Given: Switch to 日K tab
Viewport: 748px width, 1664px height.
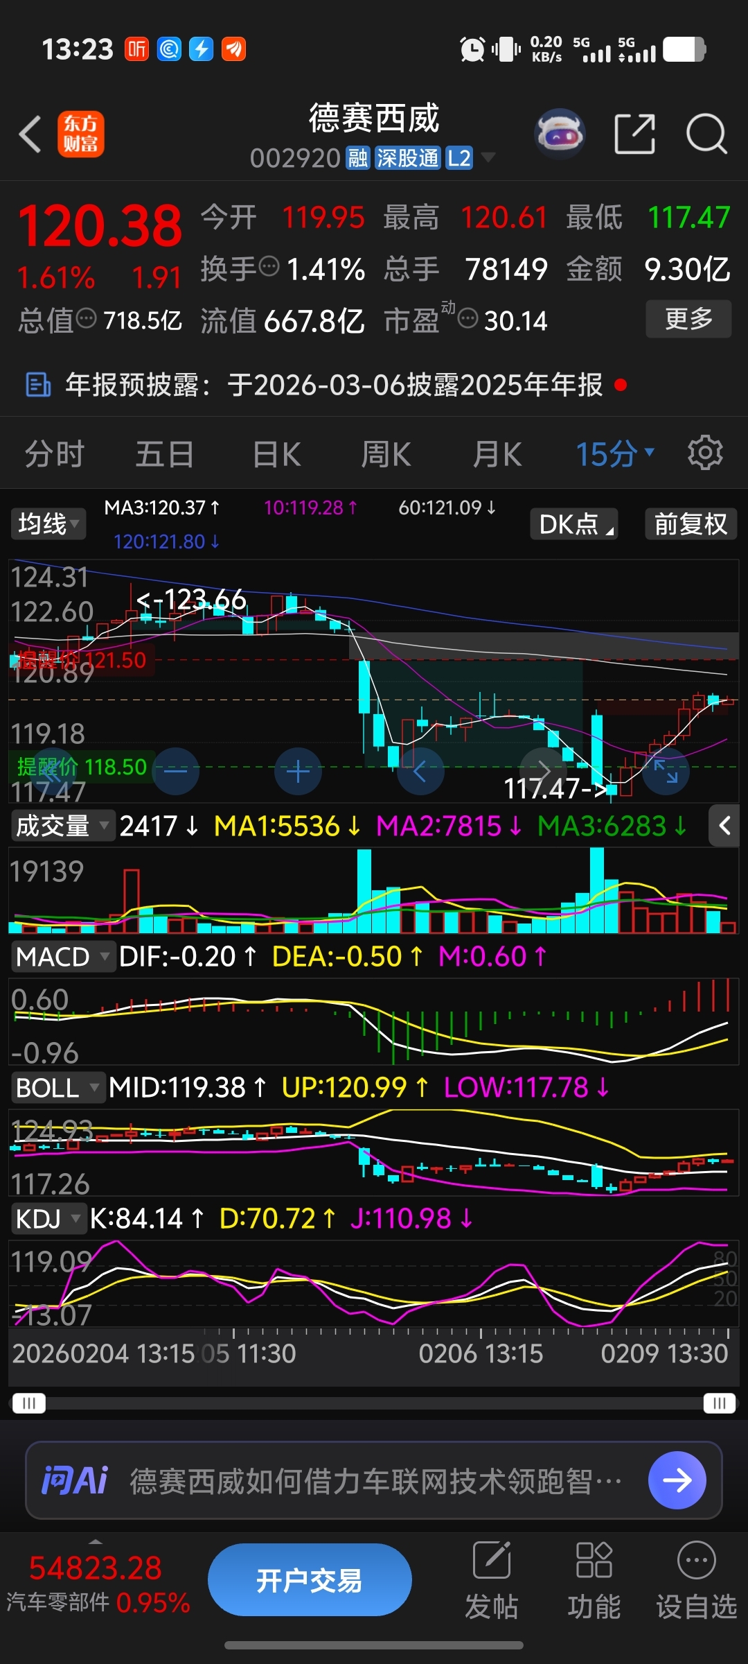Looking at the screenshot, I should (276, 454).
